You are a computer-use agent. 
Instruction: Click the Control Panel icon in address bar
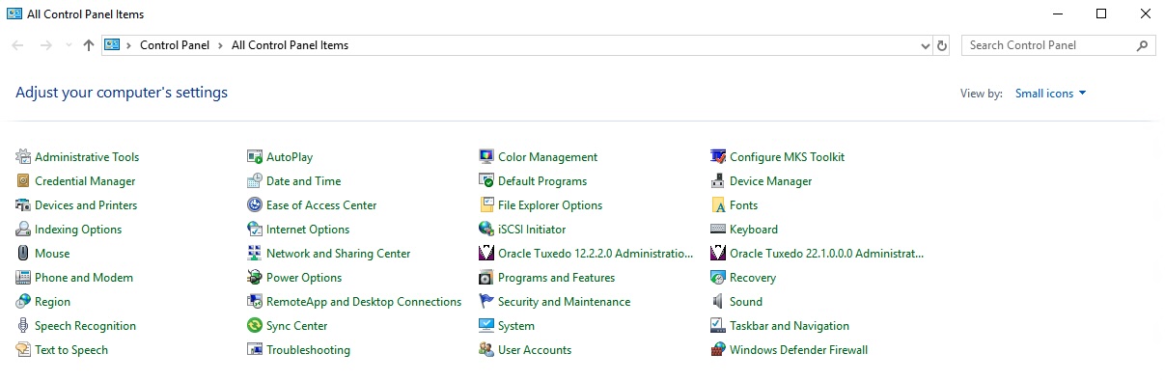(112, 45)
